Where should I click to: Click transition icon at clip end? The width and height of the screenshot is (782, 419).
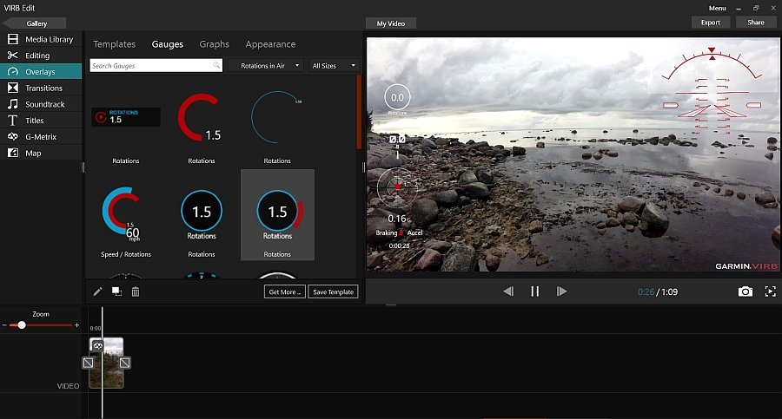pos(124,363)
